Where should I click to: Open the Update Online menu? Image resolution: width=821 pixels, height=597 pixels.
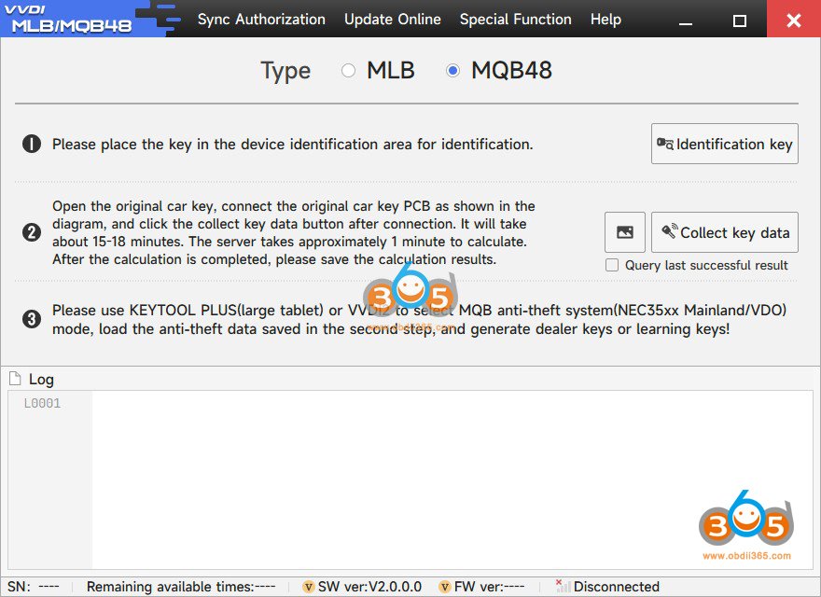pos(393,20)
